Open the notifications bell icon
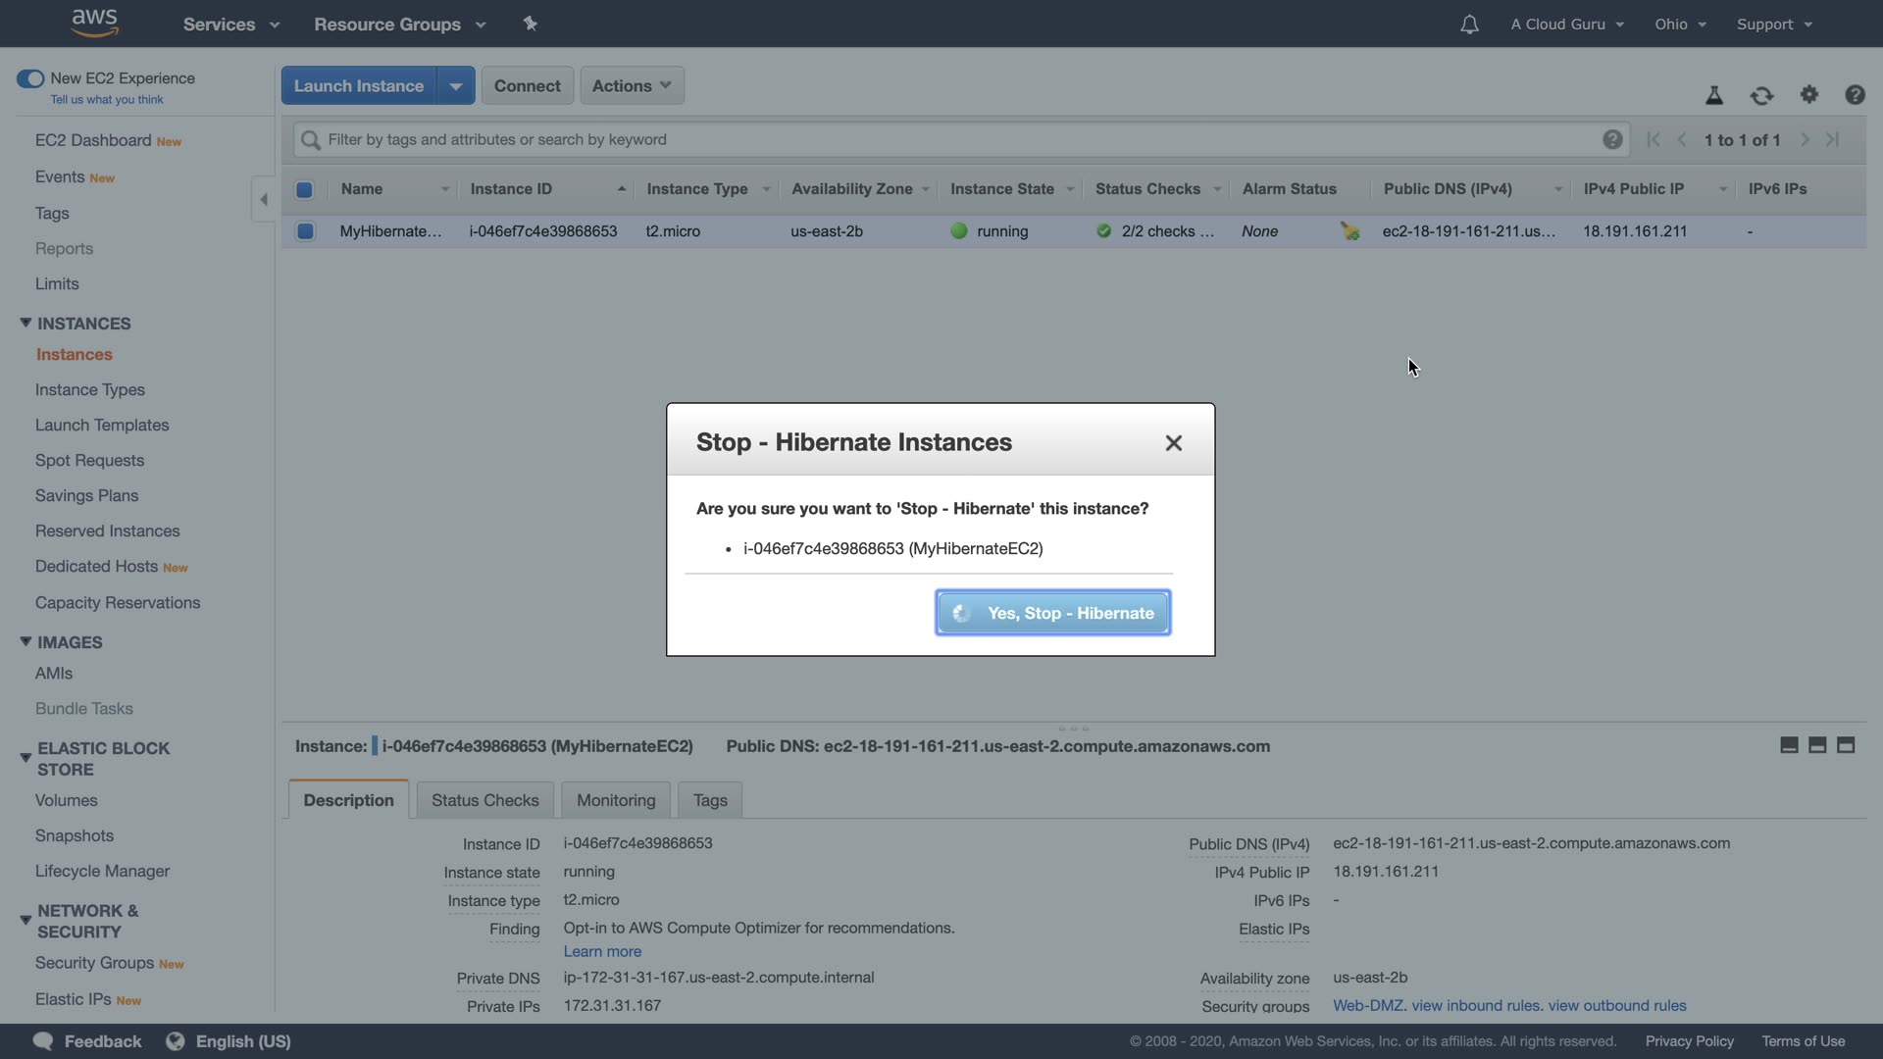The height and width of the screenshot is (1059, 1883). pos(1469,25)
